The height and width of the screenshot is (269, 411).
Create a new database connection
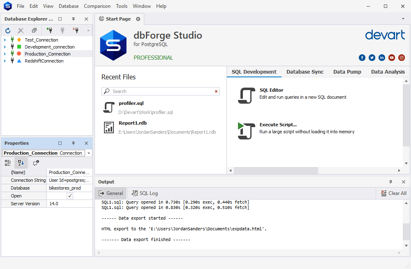pyautogui.click(x=49, y=30)
